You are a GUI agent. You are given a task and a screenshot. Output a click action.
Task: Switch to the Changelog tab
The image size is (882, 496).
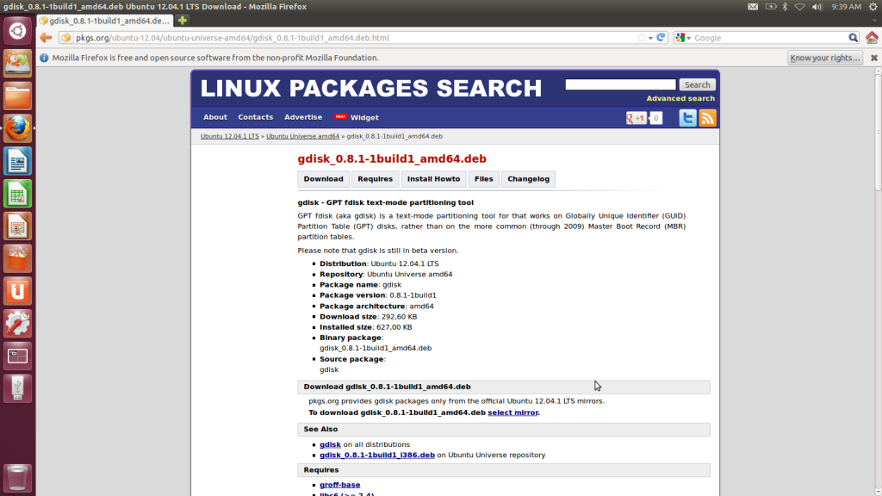[x=528, y=179]
